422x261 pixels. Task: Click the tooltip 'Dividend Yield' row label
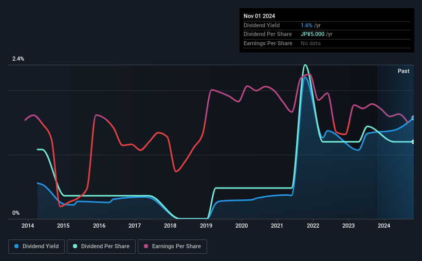tap(262, 25)
